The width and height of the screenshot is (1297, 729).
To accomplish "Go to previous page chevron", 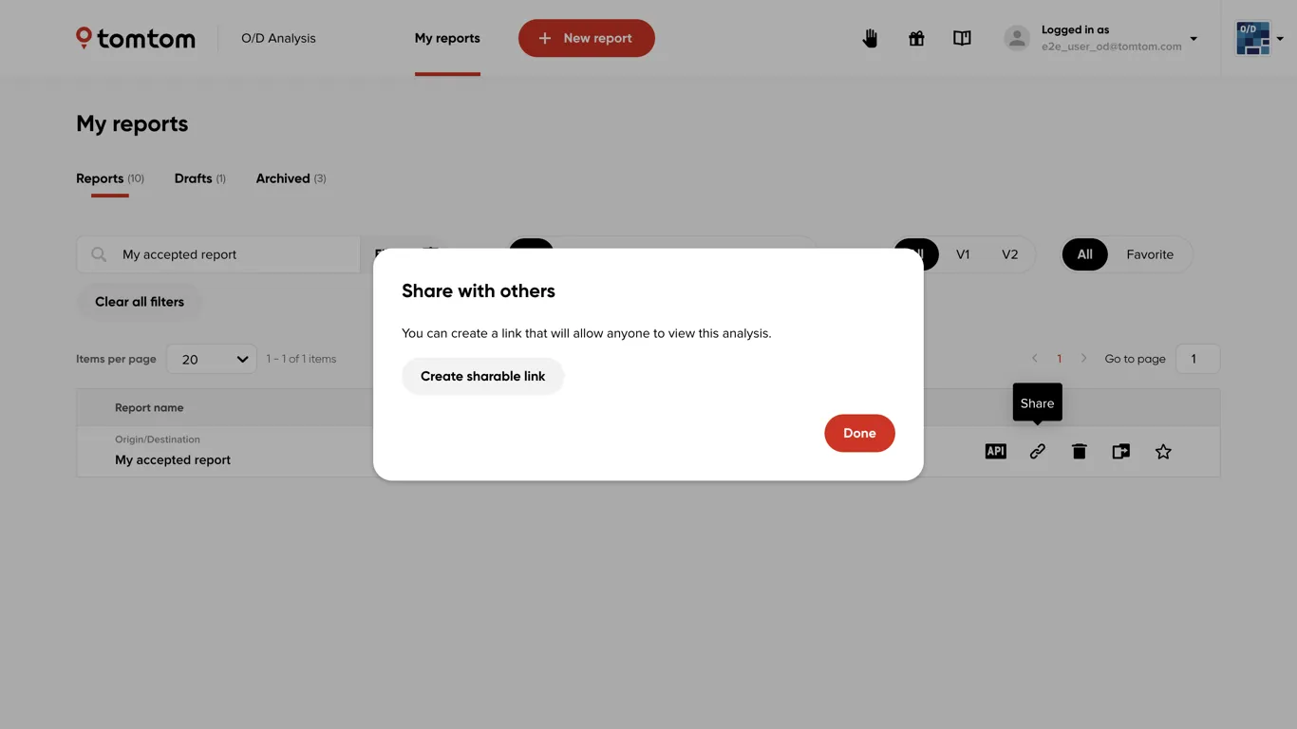I will (1035, 359).
